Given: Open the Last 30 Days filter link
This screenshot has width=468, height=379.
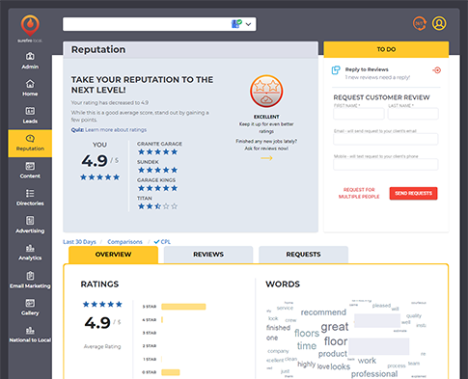Looking at the screenshot, I should [79, 242].
